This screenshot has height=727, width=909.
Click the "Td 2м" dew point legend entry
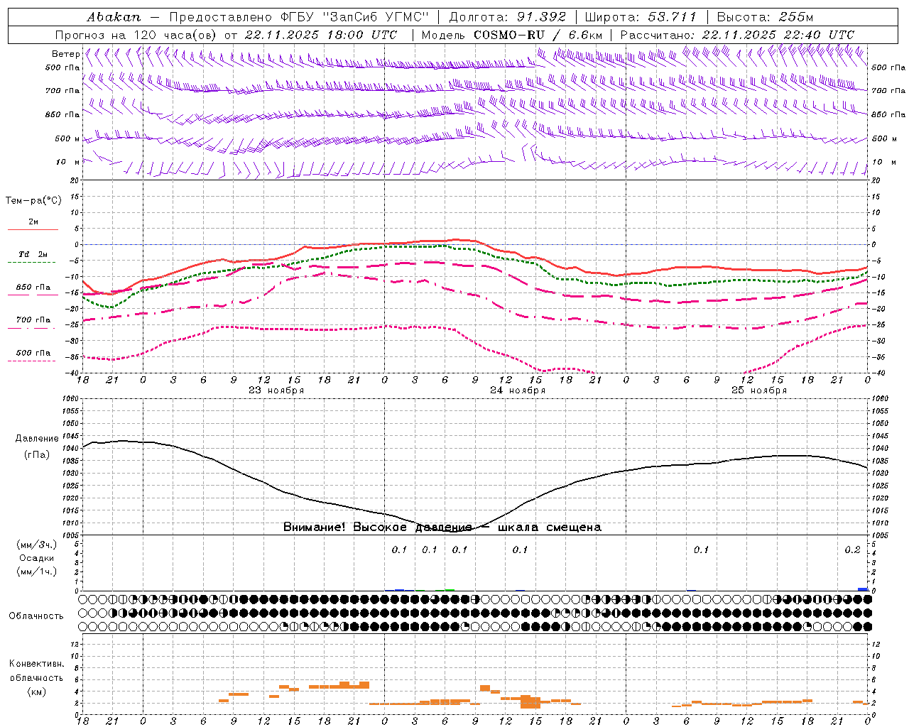point(33,258)
